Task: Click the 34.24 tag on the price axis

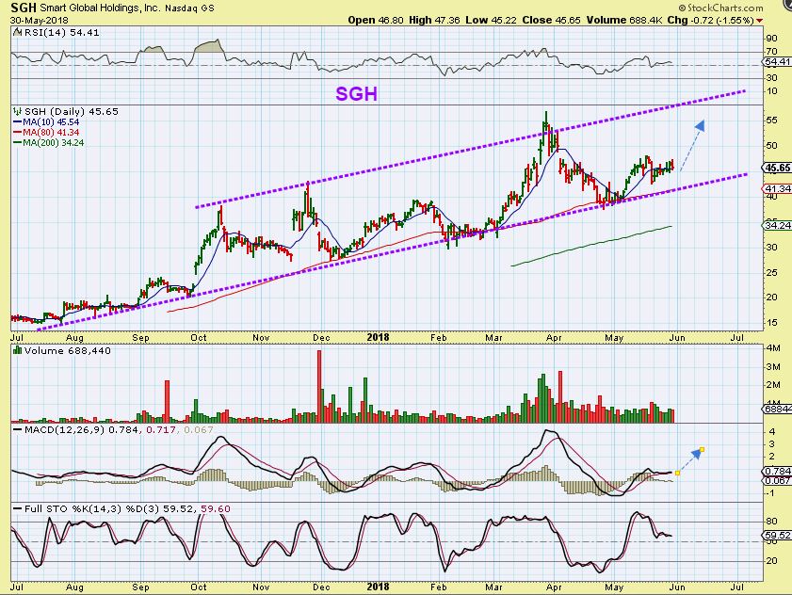Action: coord(778,225)
